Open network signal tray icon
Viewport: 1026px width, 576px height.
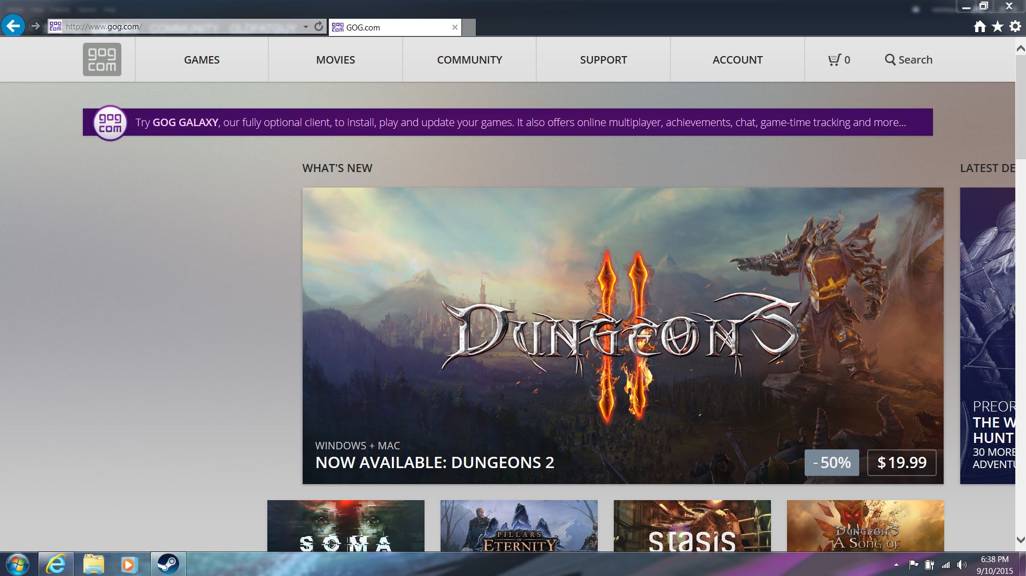pos(946,565)
